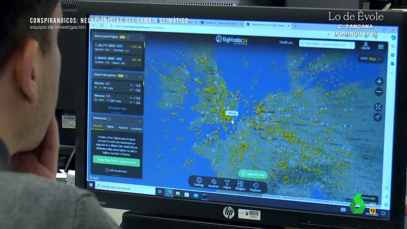The image size is (407, 229).
Task: Click the Windows taskbar search box
Action: 125,188
